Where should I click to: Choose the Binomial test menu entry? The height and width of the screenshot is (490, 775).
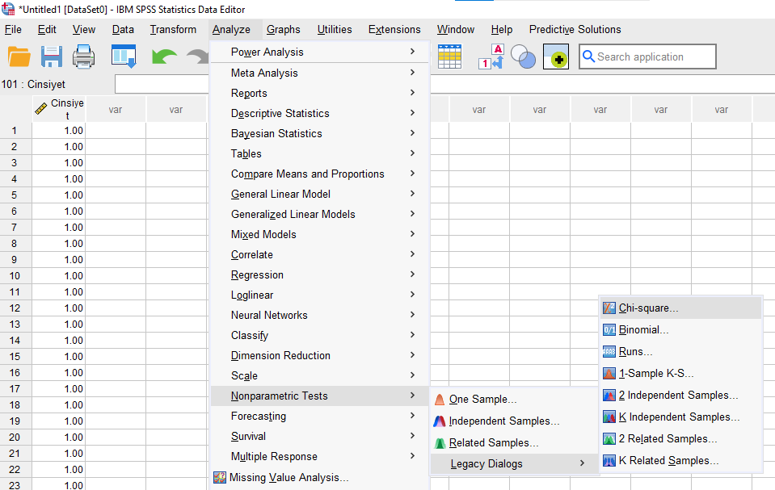pyautogui.click(x=643, y=330)
